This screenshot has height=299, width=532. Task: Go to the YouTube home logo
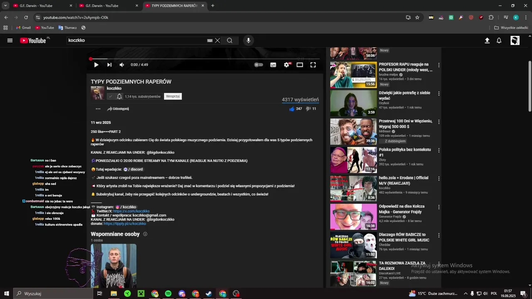(x=33, y=40)
